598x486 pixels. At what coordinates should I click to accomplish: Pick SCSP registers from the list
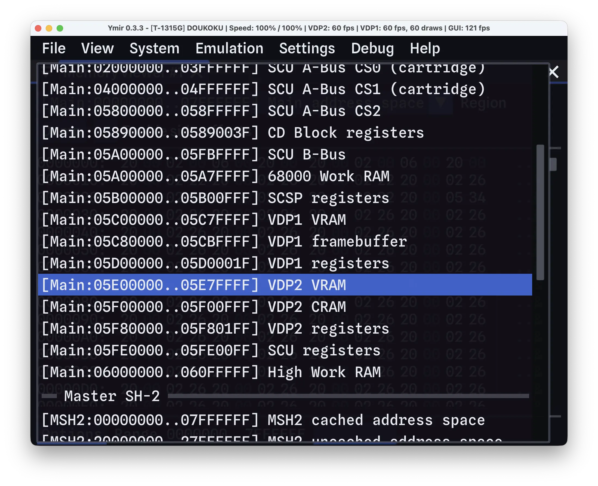tap(285, 198)
